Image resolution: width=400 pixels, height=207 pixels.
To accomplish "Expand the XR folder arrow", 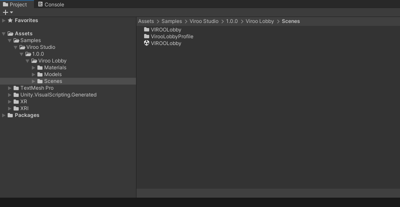I will 9,102.
